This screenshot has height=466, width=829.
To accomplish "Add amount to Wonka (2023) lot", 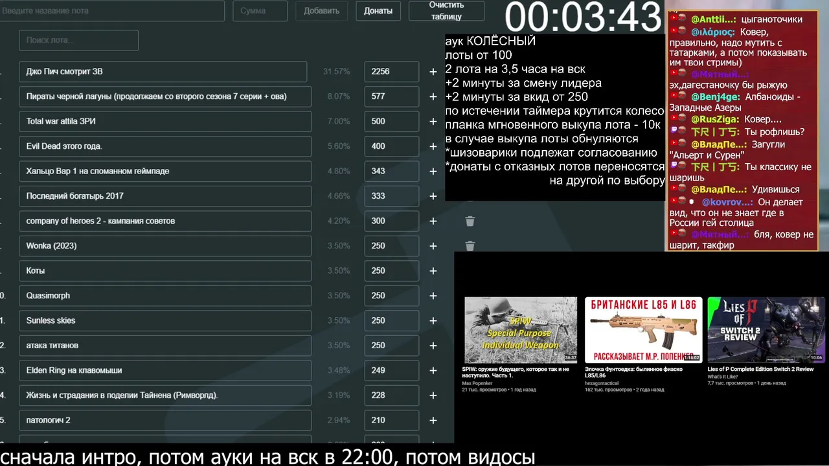I will point(433,246).
